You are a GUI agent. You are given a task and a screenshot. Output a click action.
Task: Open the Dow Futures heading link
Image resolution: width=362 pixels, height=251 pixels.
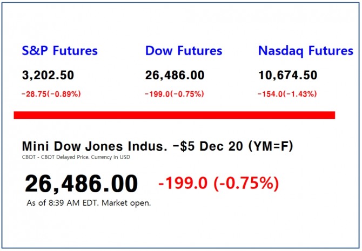pyautogui.click(x=184, y=51)
